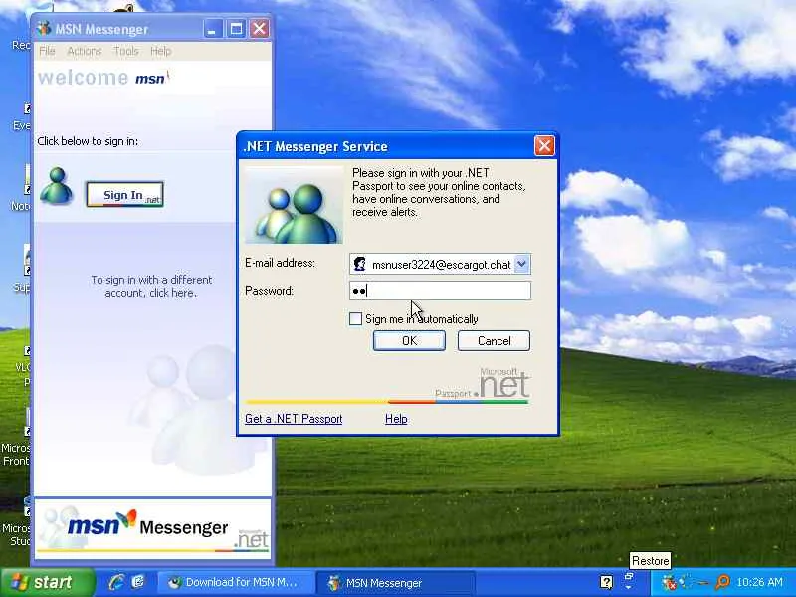Open the Get a .NET Passport link
Screen dimensions: 796x597
pyautogui.click(x=294, y=419)
